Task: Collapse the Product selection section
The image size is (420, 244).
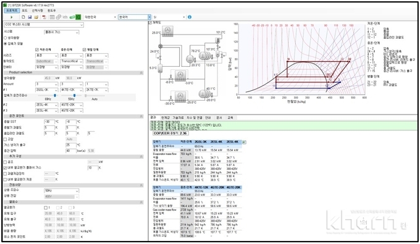Action: 141,73
